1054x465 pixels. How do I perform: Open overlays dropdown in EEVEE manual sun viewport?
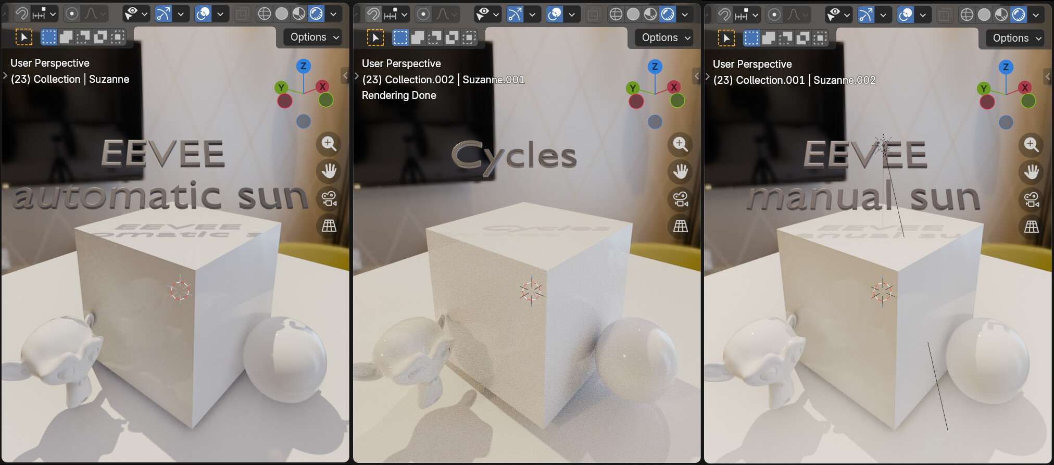[923, 15]
